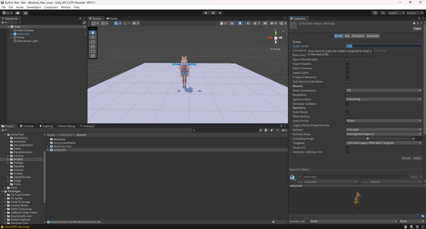This screenshot has width=426, height=229.
Task: Toggle hidden packages eye icon in Project
Action: (284, 130)
